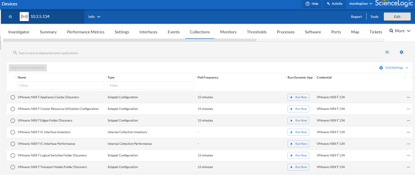415x175 pixels.
Task: Click the Devices page title
Action: click(10, 3)
